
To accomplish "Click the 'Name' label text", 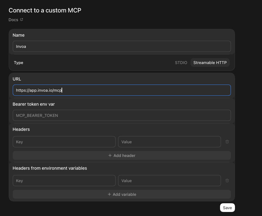I will click(19, 35).
